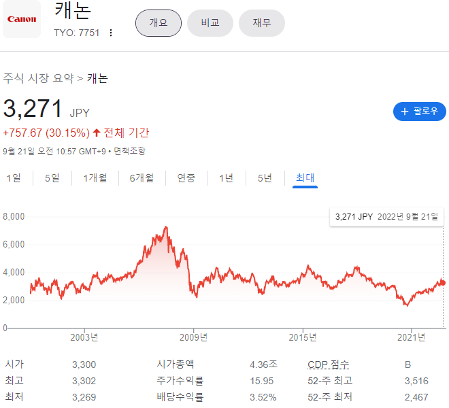Click the CDP 점수 label link
The width and height of the screenshot is (449, 408).
click(x=329, y=364)
